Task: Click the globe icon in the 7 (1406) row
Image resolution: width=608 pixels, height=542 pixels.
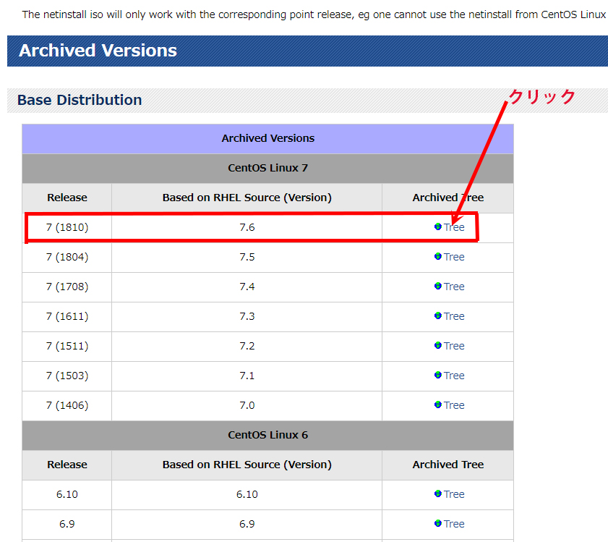Action: pyautogui.click(x=438, y=405)
